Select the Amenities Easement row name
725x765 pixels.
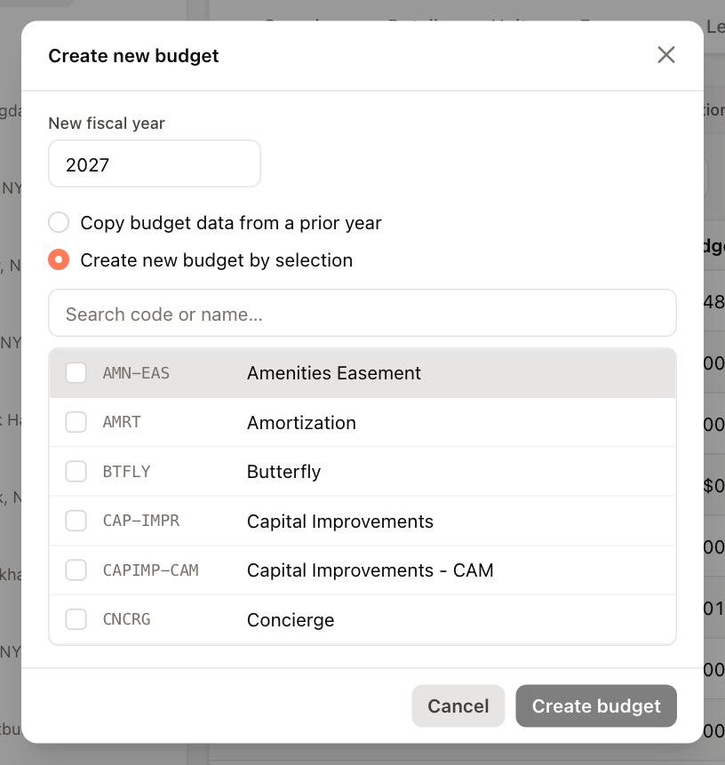334,373
